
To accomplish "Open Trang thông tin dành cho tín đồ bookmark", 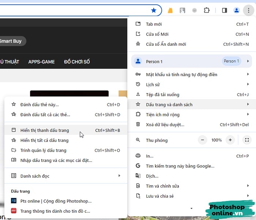I will tap(66, 211).
